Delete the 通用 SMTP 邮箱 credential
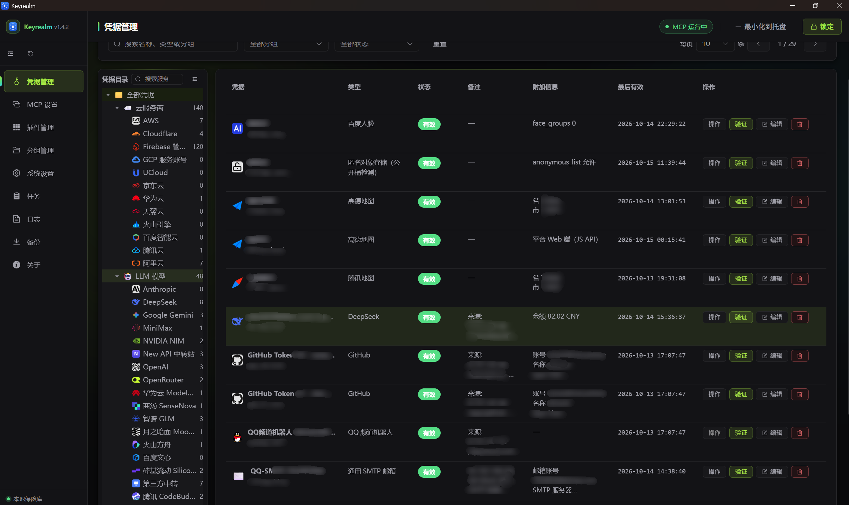The image size is (849, 505). pyautogui.click(x=800, y=471)
